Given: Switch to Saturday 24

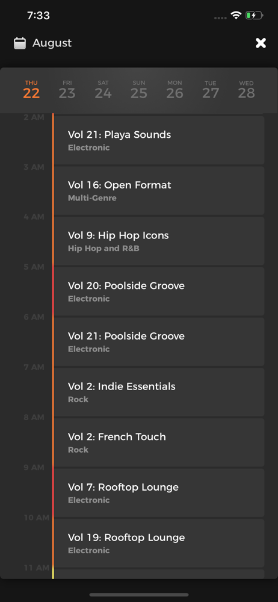Looking at the screenshot, I should (x=103, y=90).
